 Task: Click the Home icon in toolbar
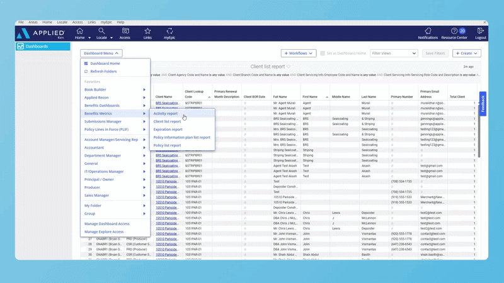click(x=80, y=31)
